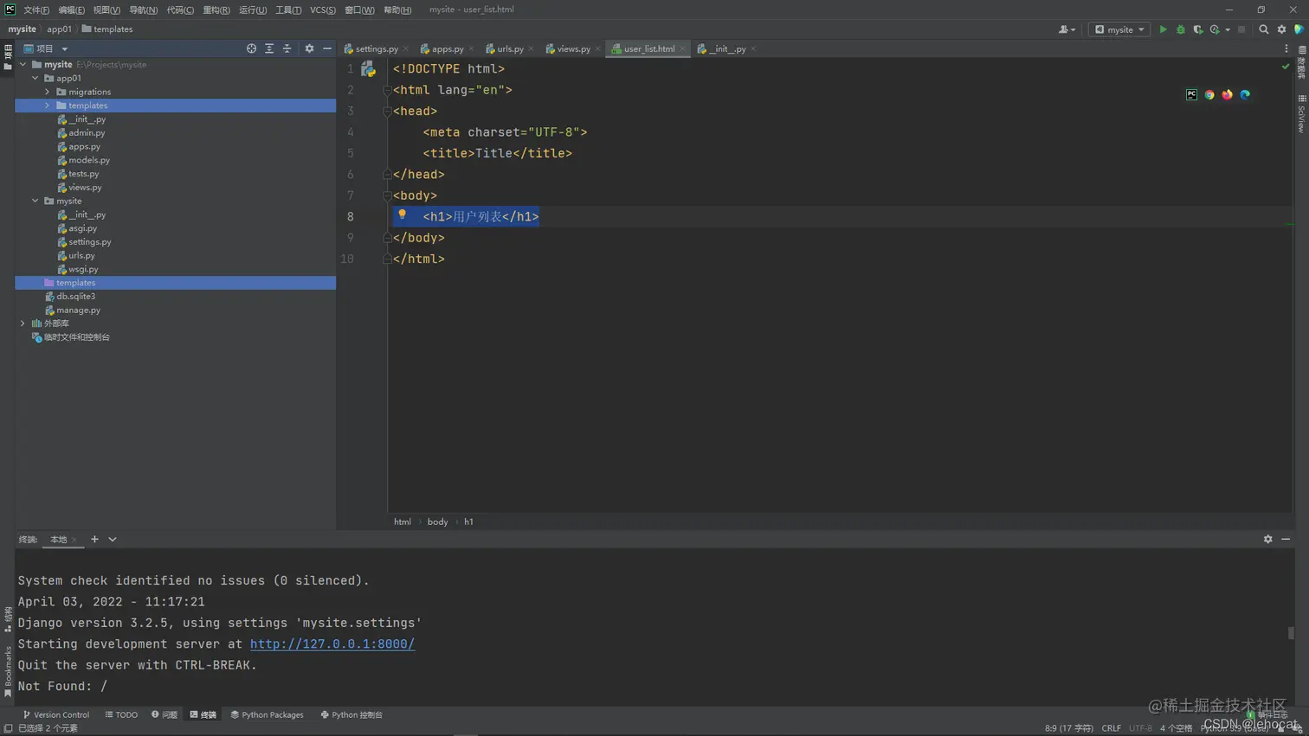This screenshot has height=736, width=1309.
Task: Open mysite run configuration dropdown
Action: (1119, 29)
